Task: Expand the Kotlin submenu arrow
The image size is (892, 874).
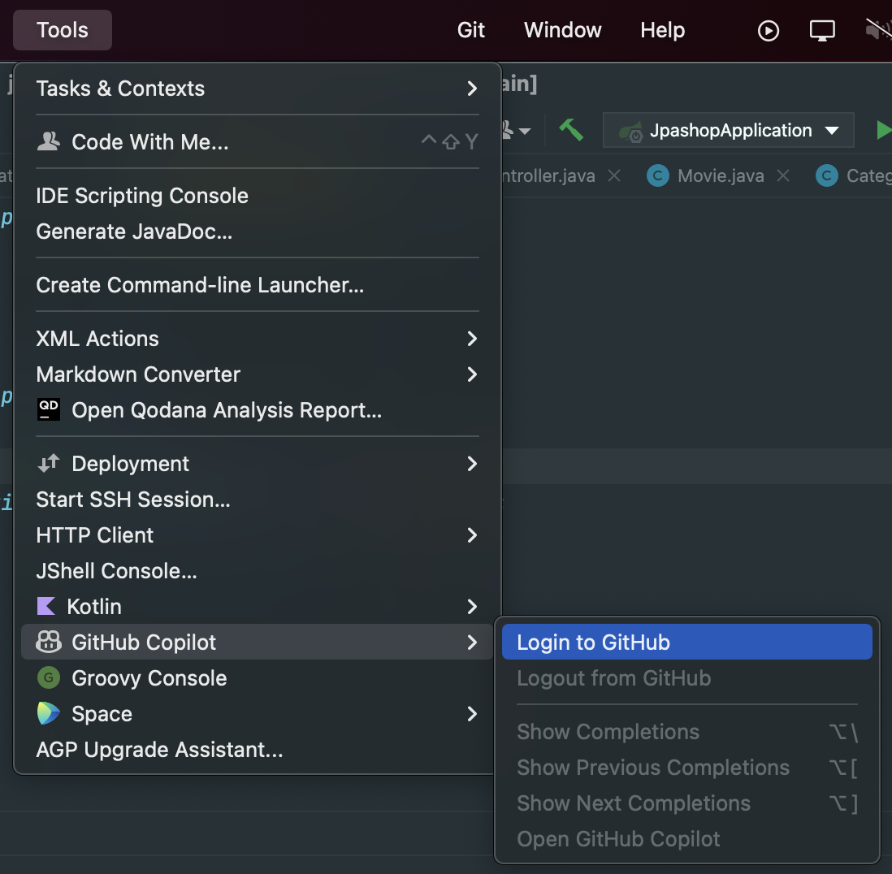Action: click(x=472, y=607)
